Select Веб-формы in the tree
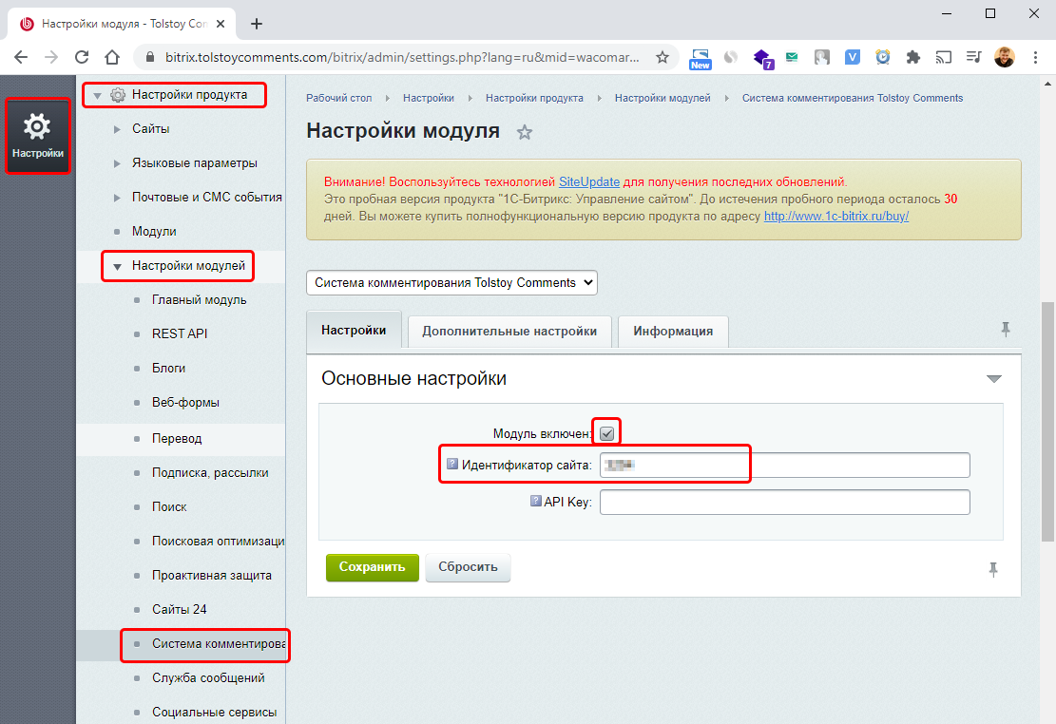 click(x=186, y=403)
